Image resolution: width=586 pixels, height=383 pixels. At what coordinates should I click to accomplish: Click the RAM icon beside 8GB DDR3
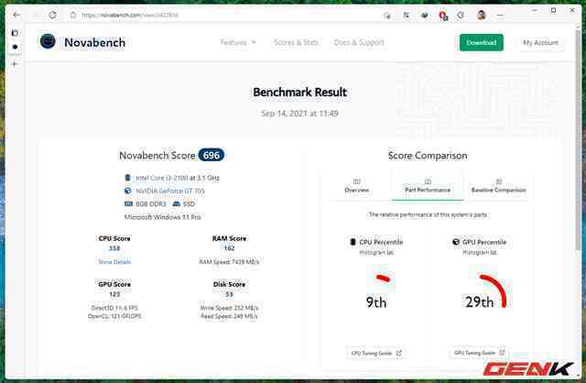tap(128, 203)
